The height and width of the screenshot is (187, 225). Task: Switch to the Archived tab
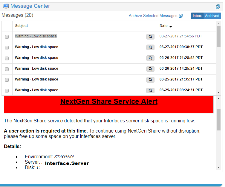[212, 16]
